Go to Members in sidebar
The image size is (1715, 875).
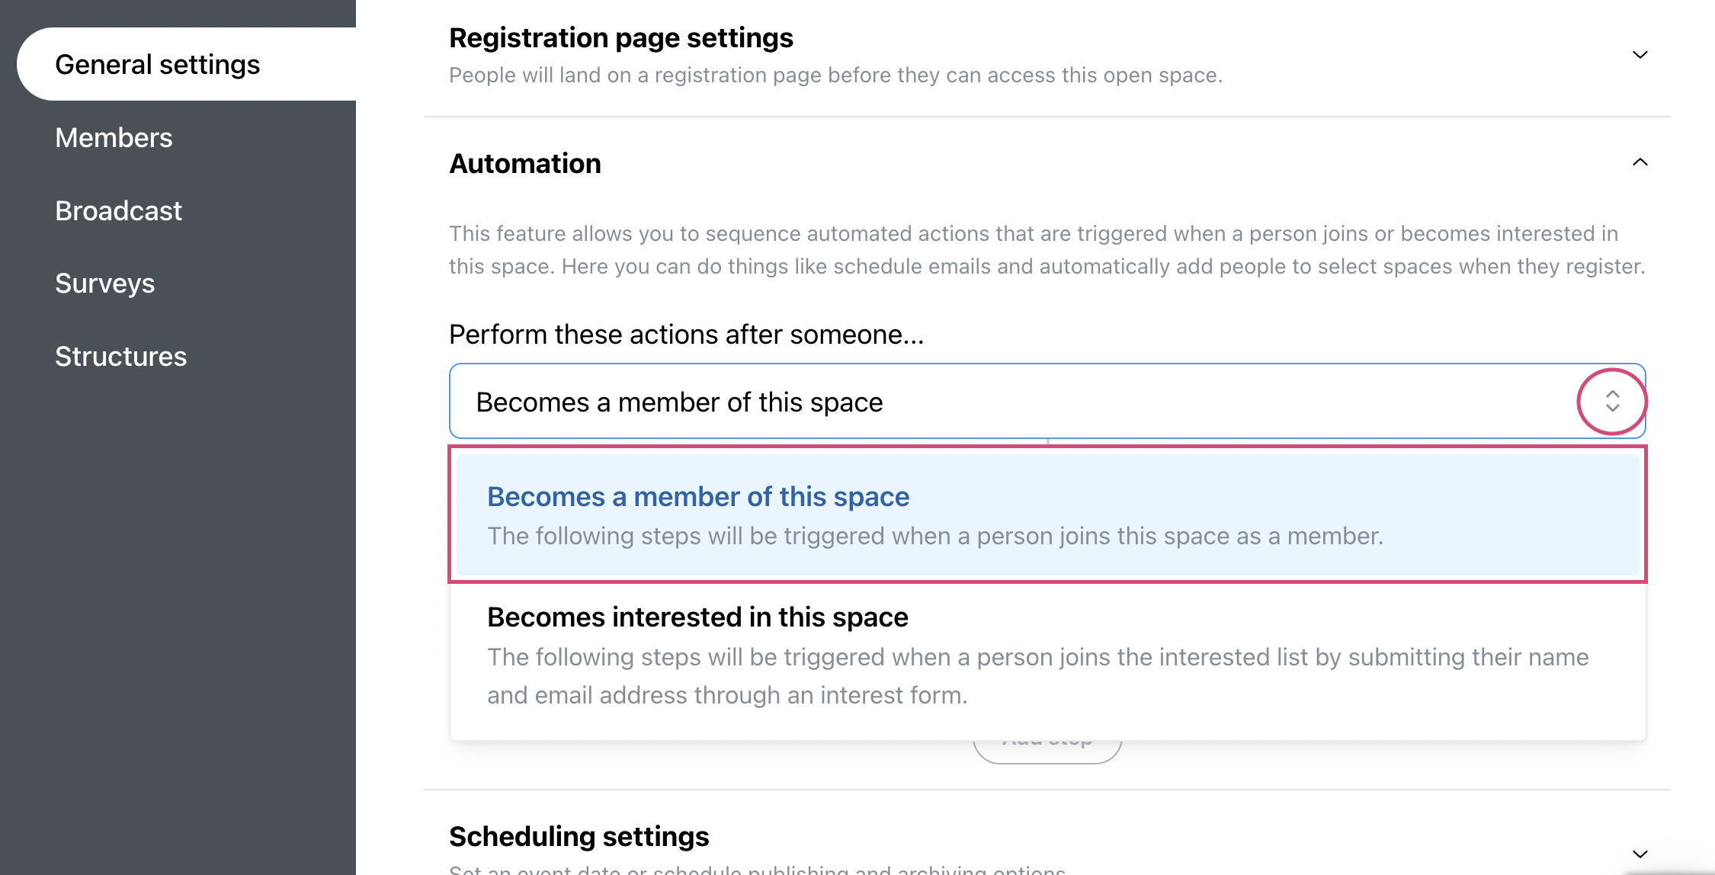(114, 138)
